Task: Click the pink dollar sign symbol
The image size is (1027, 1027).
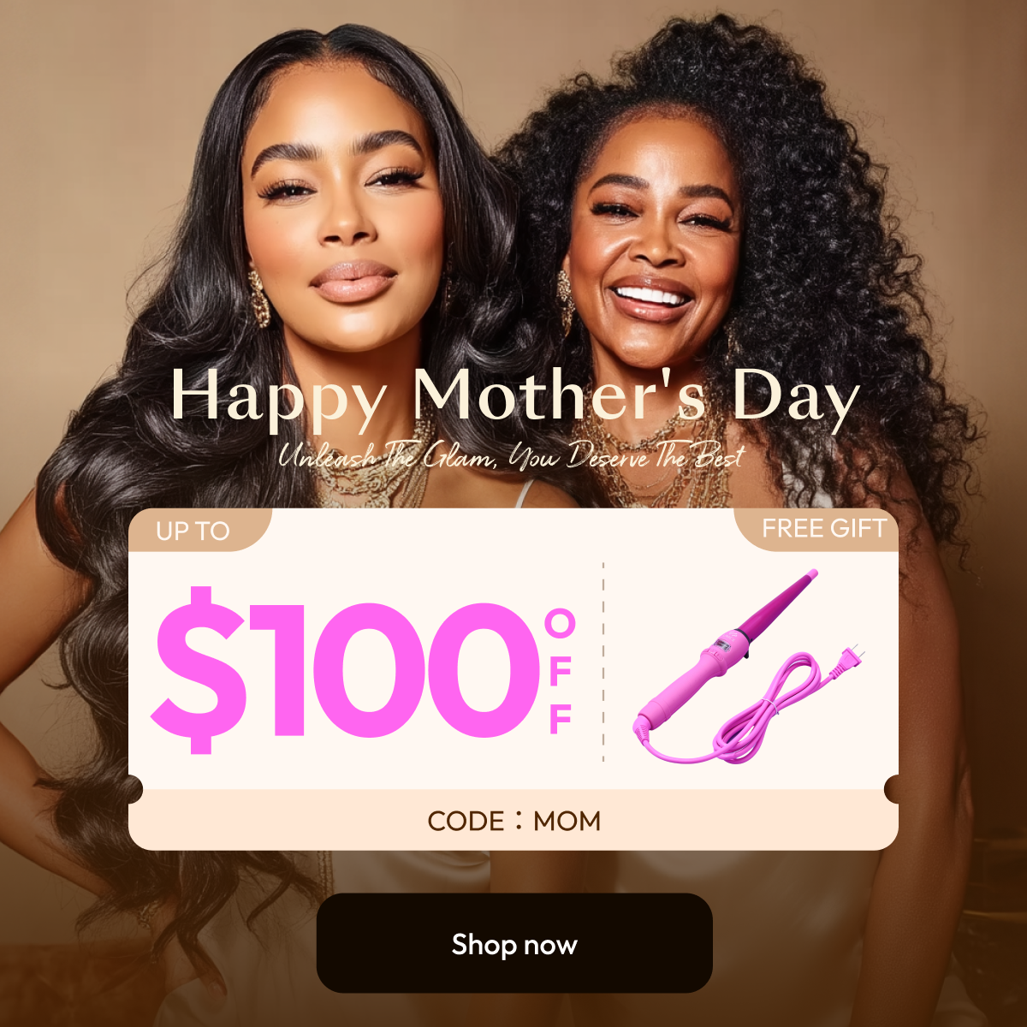Action: pos(188,670)
